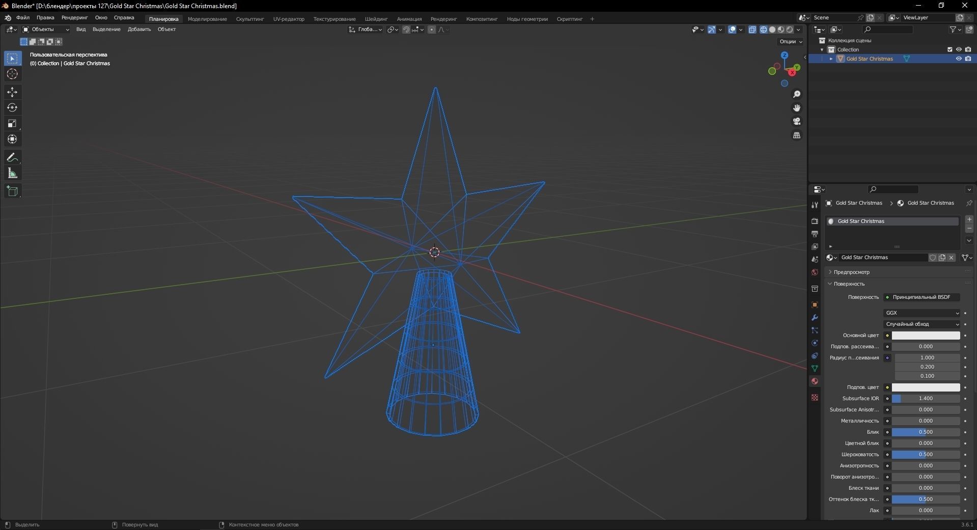Collapse the "Поверхность" panel
Viewport: 977px width, 530px height.
coord(849,284)
